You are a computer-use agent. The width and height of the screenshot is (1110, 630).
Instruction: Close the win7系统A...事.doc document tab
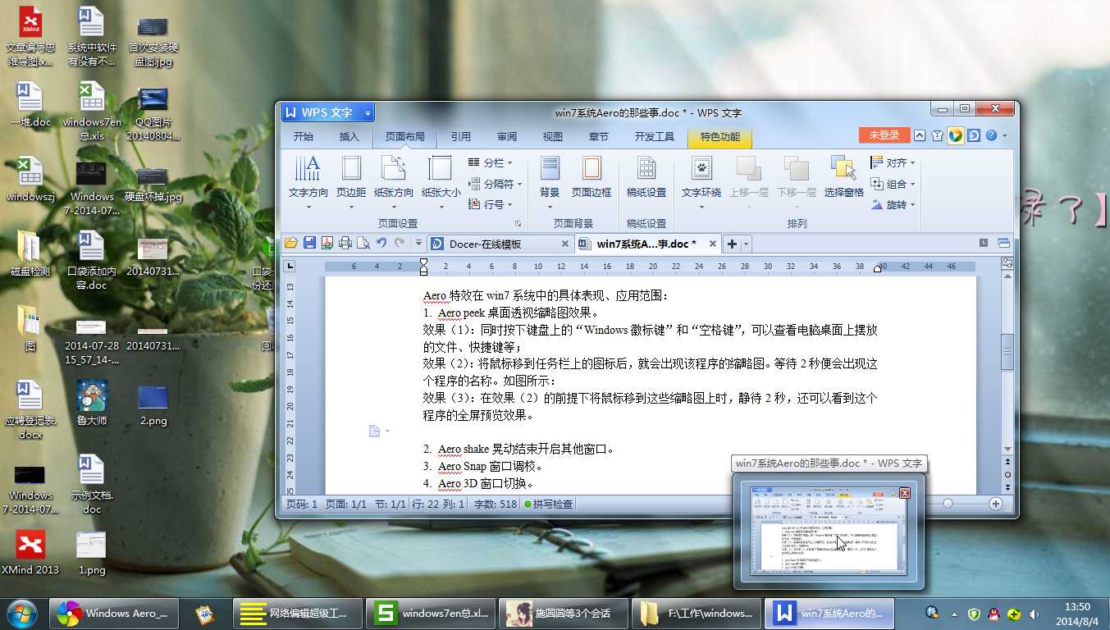(x=712, y=244)
